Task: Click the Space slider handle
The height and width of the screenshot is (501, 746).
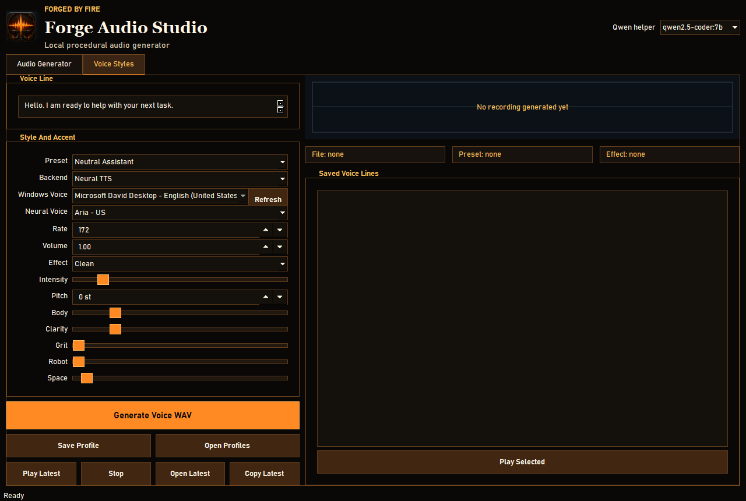Action: 87,378
